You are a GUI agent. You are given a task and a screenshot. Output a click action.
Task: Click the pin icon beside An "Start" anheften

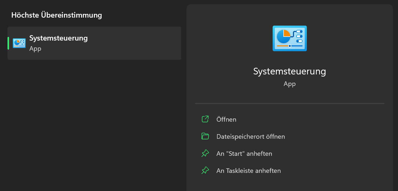205,153
